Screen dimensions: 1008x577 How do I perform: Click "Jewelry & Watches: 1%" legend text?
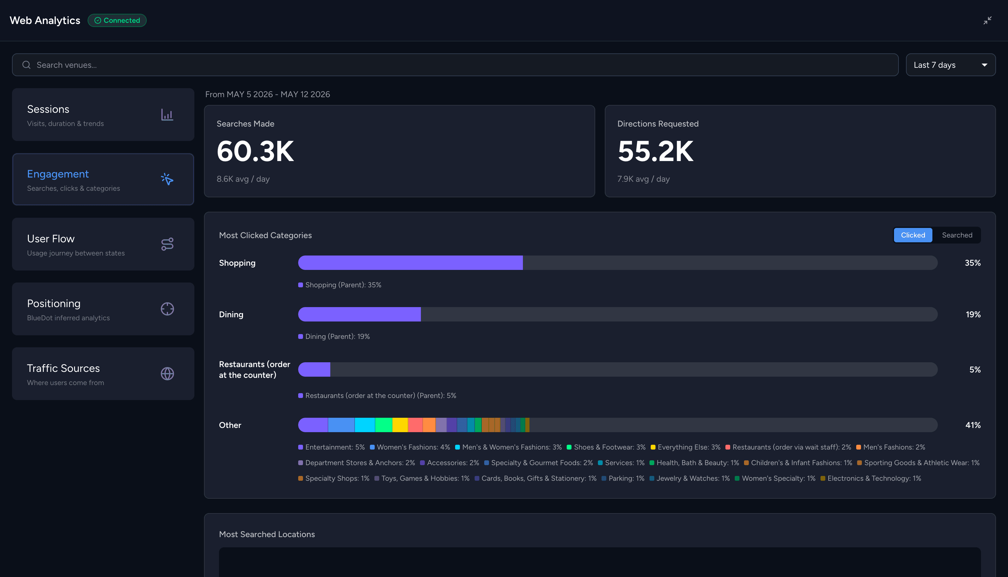693,478
